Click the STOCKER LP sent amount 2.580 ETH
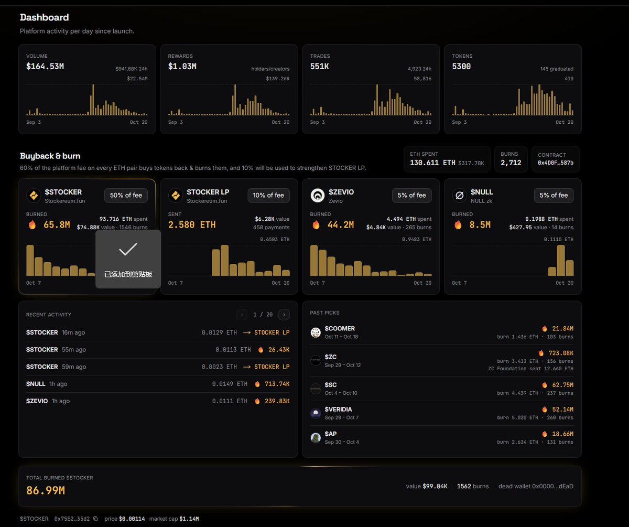Viewport: 629px width, 527px height. pos(192,224)
